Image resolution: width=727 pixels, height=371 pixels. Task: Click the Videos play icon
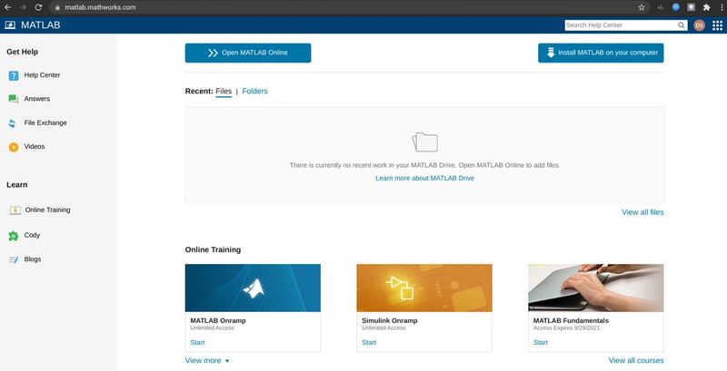[x=14, y=147]
